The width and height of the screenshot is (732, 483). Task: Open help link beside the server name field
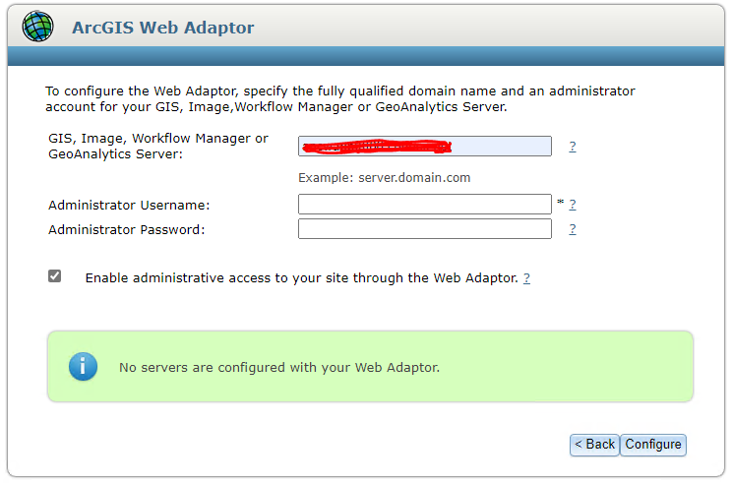(x=572, y=147)
